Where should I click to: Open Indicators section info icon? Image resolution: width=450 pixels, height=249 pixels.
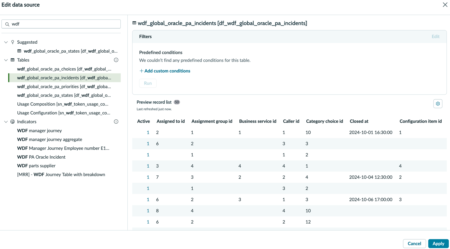116,122
